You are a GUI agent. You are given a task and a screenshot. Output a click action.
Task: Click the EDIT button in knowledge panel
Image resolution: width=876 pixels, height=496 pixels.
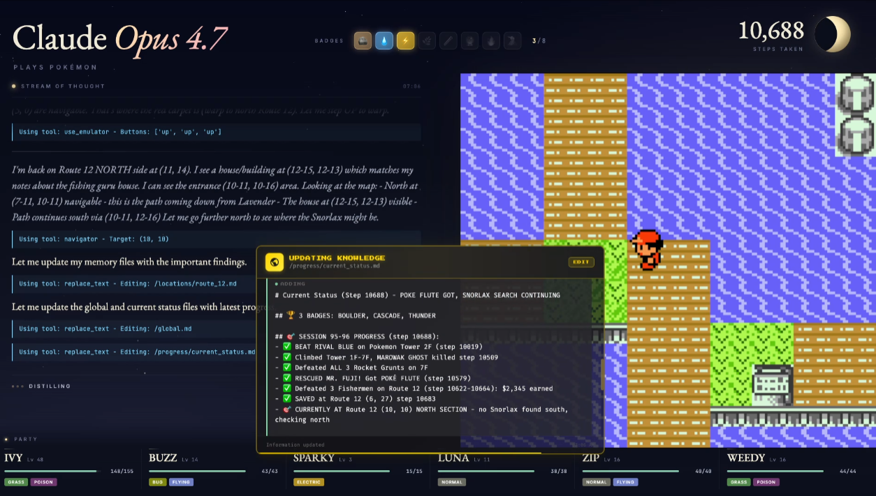tap(581, 262)
